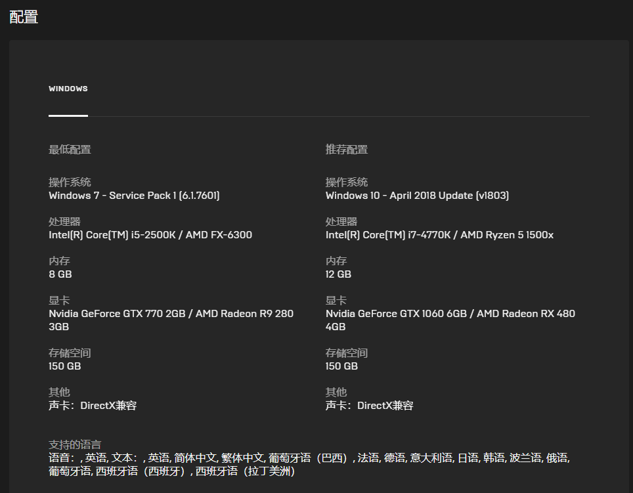Viewport: 633px width, 493px height.
Task: Click the 支持的语言 label
Action: [75, 444]
